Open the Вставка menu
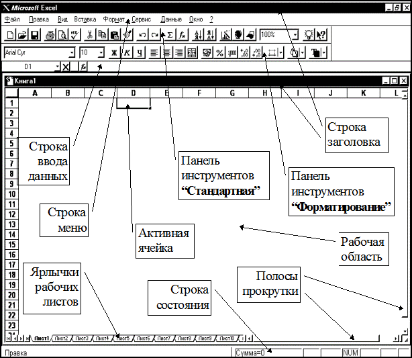The width and height of the screenshot is (412, 358). tap(85, 19)
